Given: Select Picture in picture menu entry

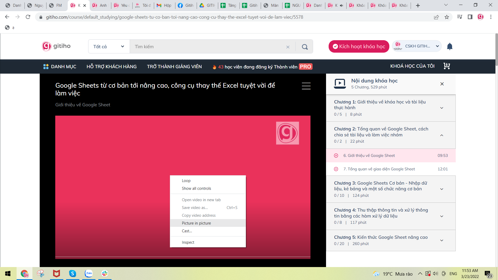Looking at the screenshot, I should 196,223.
